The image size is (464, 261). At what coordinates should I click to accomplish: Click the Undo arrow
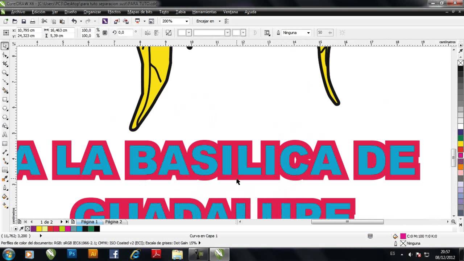tap(74, 21)
